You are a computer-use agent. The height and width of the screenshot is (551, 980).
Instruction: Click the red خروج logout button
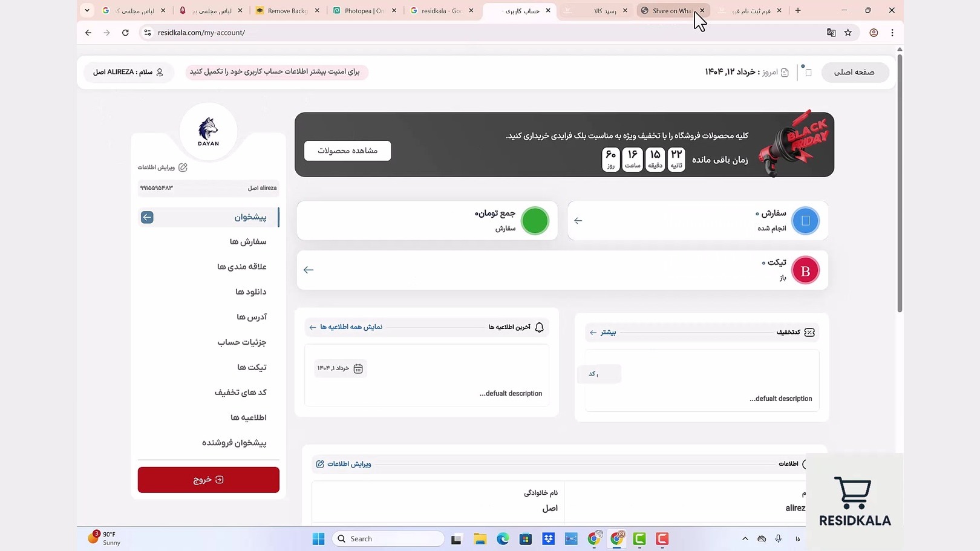coord(209,480)
